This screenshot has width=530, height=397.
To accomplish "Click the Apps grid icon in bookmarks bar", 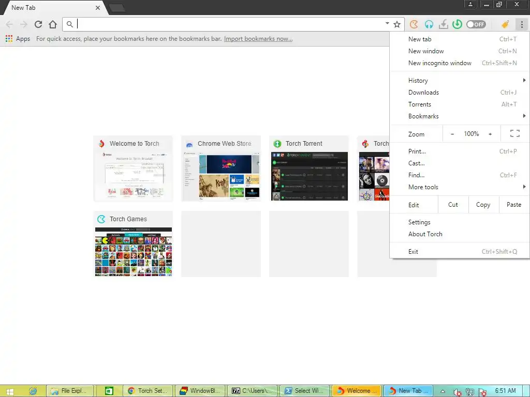I will (9, 38).
